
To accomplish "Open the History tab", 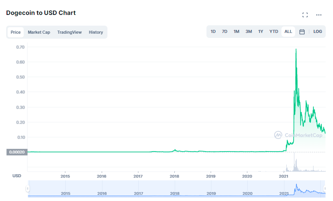I will tap(96, 32).
